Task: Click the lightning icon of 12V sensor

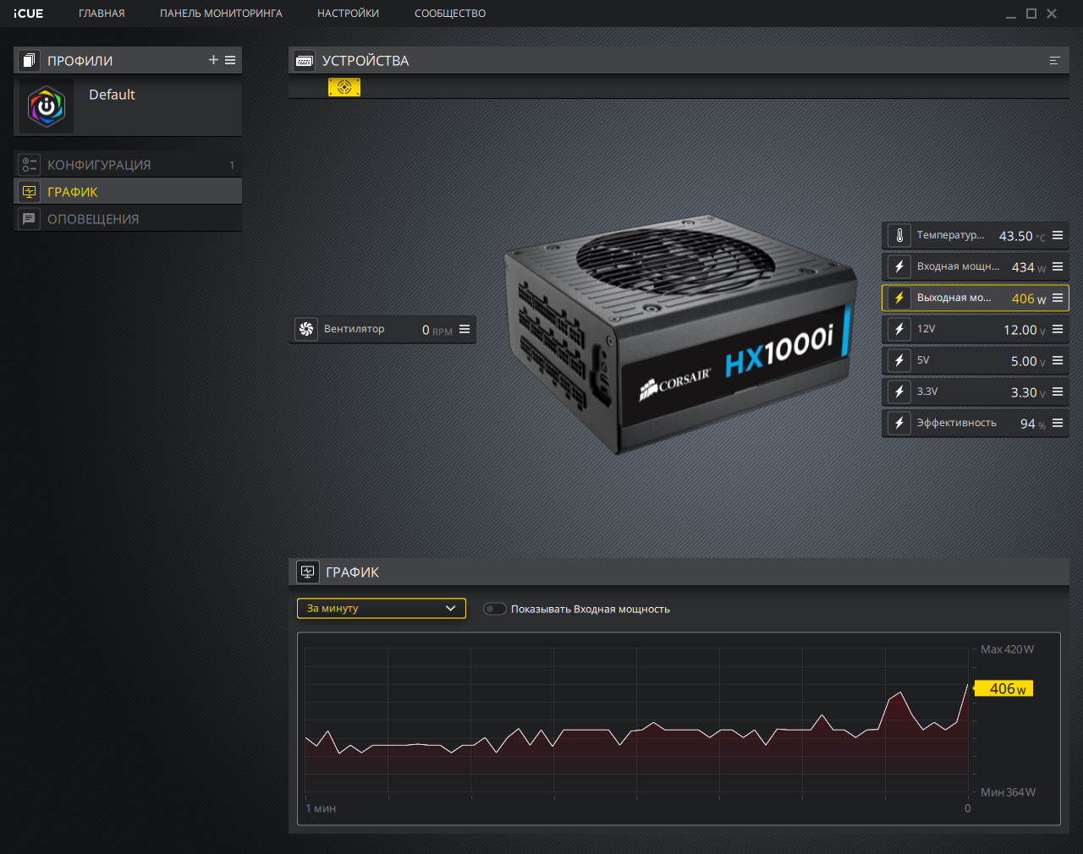Action: (x=899, y=329)
